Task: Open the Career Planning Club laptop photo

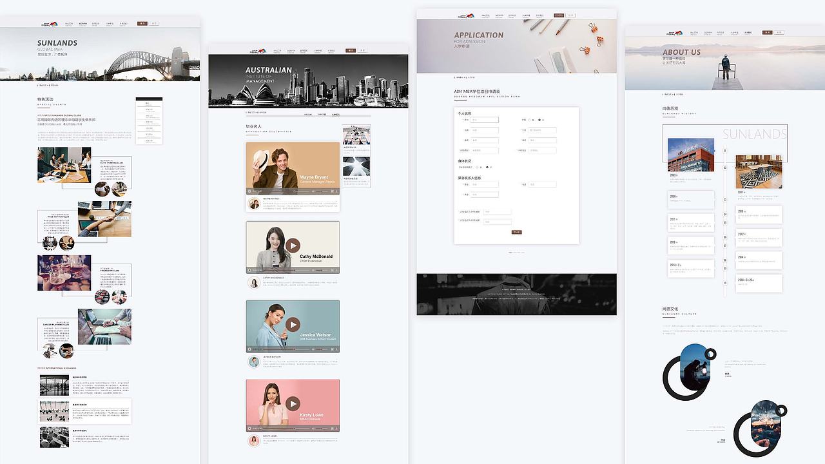Action: pos(104,326)
